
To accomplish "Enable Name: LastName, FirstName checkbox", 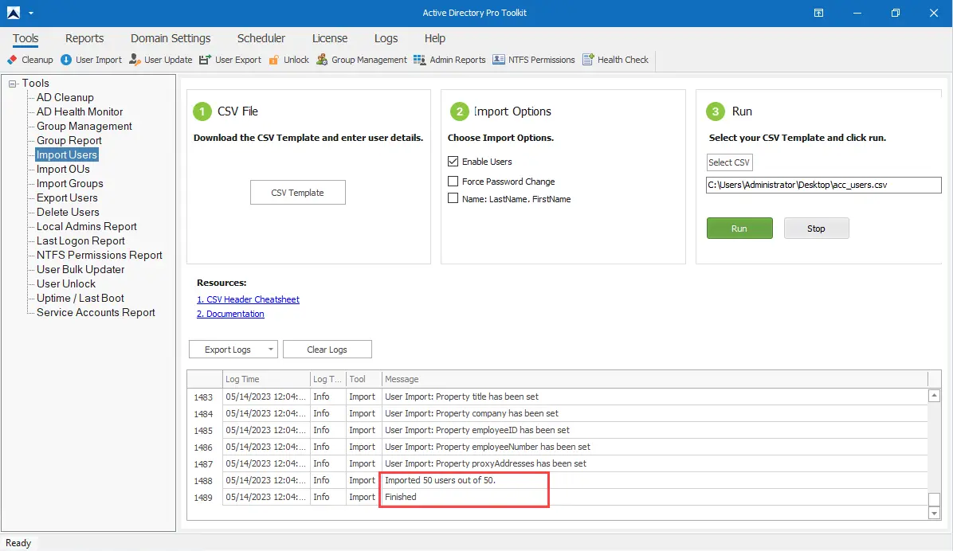I will [x=453, y=198].
